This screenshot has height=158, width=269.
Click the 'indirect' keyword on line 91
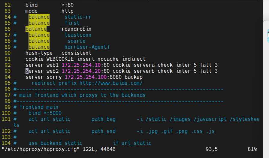[134, 59]
